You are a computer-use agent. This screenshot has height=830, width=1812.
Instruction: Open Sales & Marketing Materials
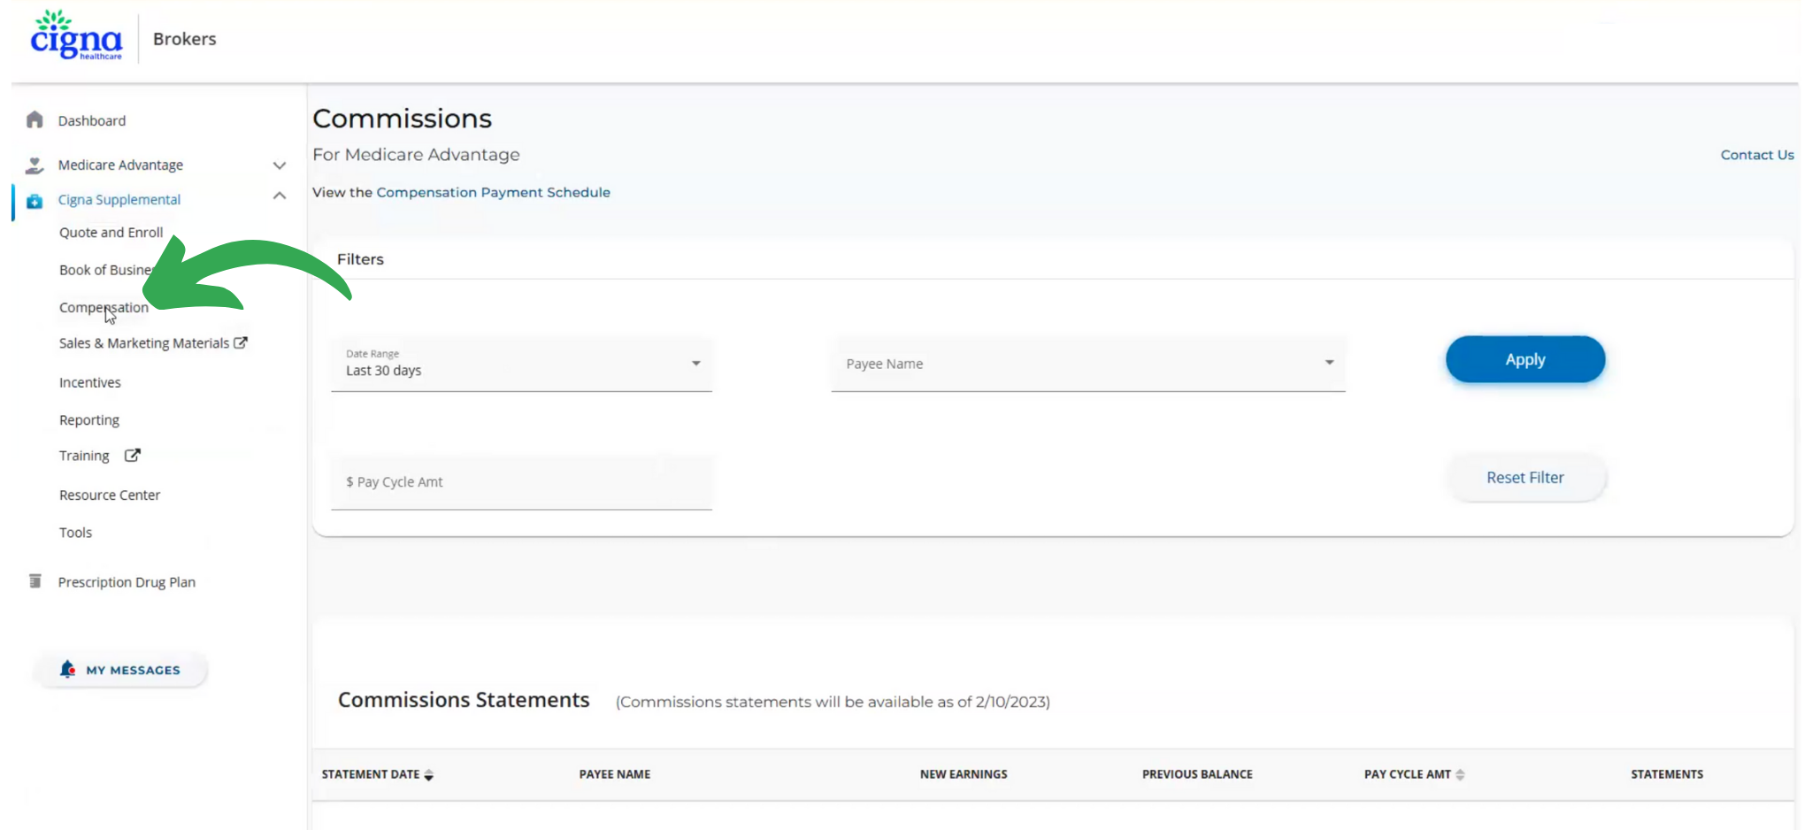click(x=144, y=343)
